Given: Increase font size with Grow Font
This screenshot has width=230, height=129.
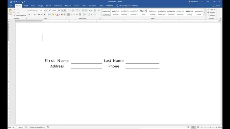Looking at the screenshot, I should point(47,11).
